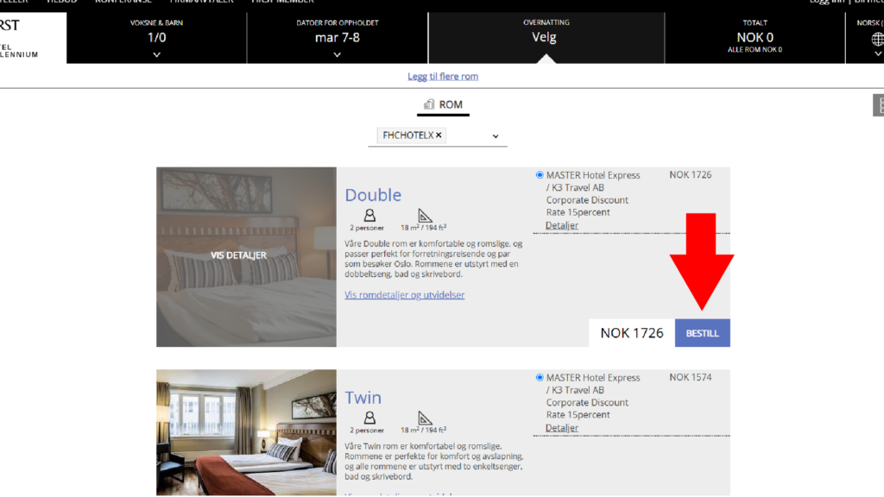The image size is (884, 497).
Task: Click the Legg til flere rom link
Action: click(443, 76)
